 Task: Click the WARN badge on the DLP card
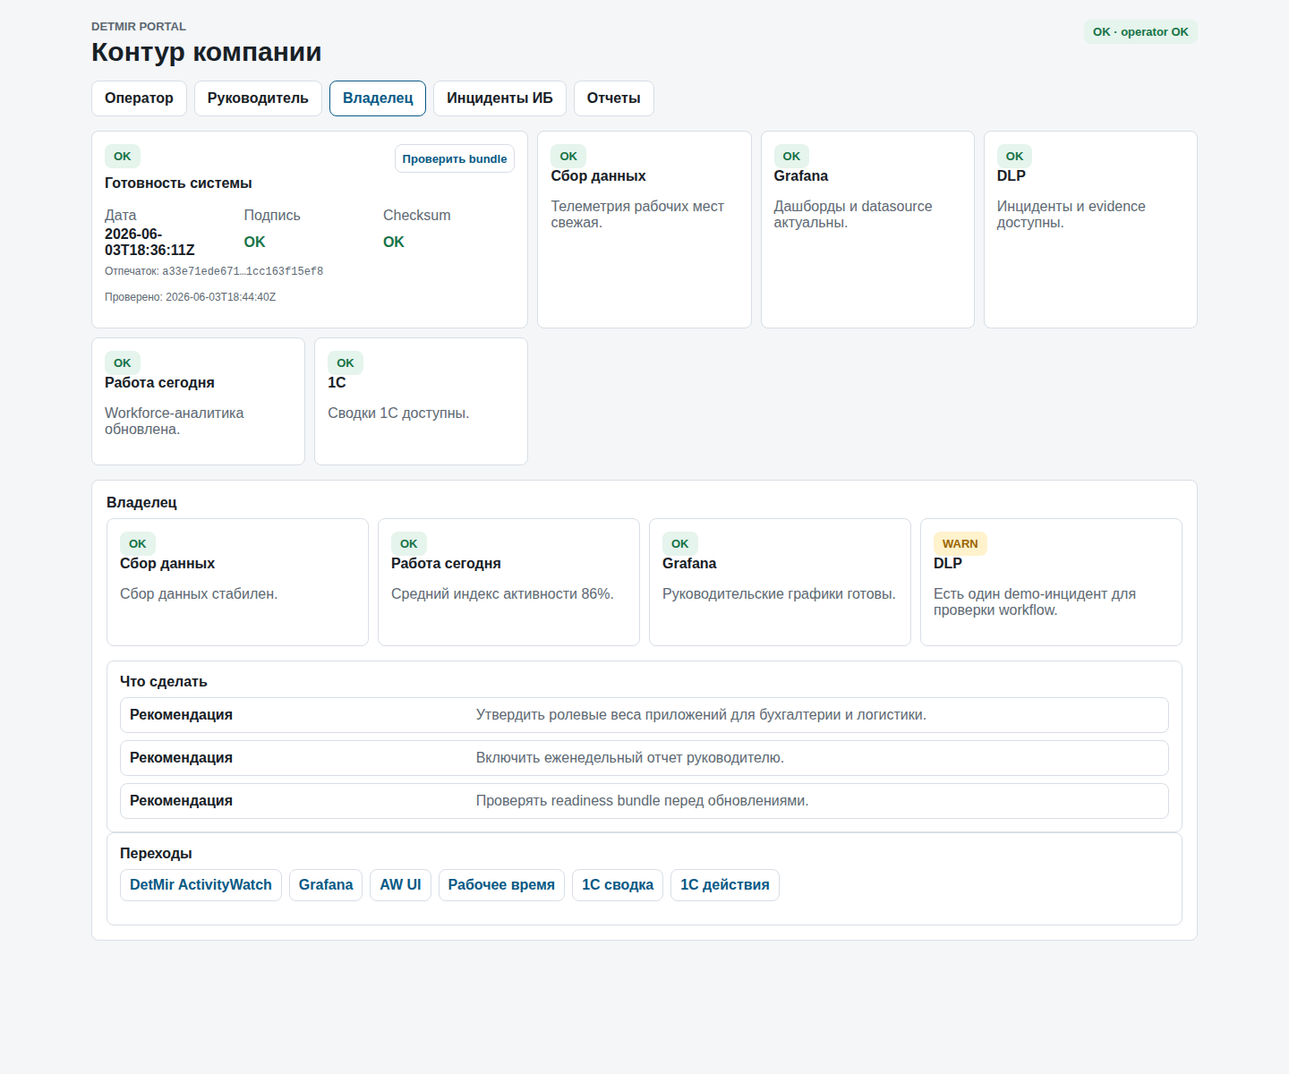coord(960,543)
